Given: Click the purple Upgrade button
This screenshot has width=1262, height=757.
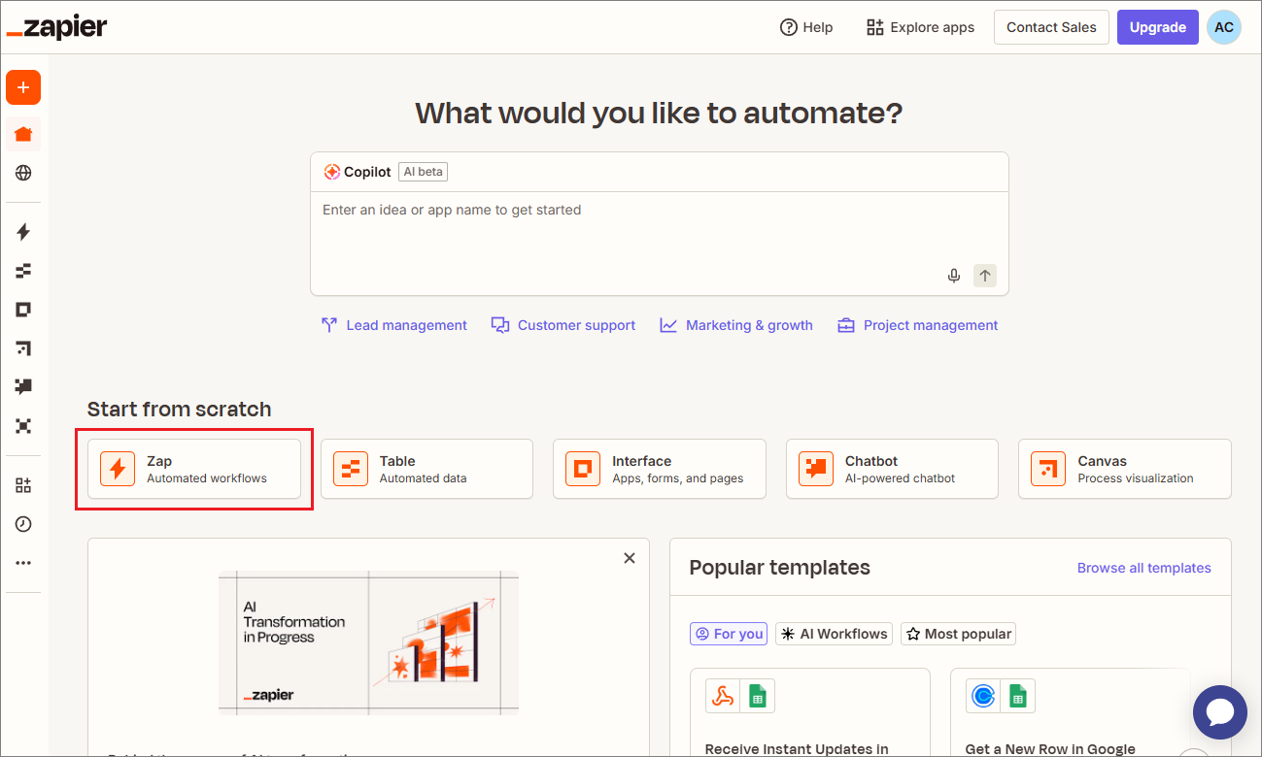Looking at the screenshot, I should (x=1157, y=27).
